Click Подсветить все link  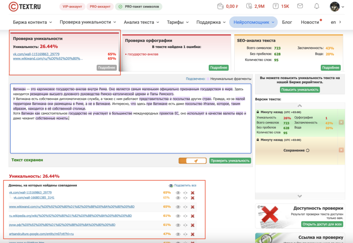click(185, 185)
